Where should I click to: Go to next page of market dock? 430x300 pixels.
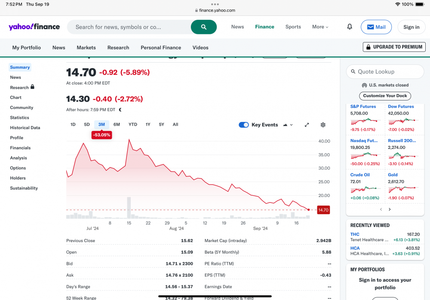pos(390,209)
